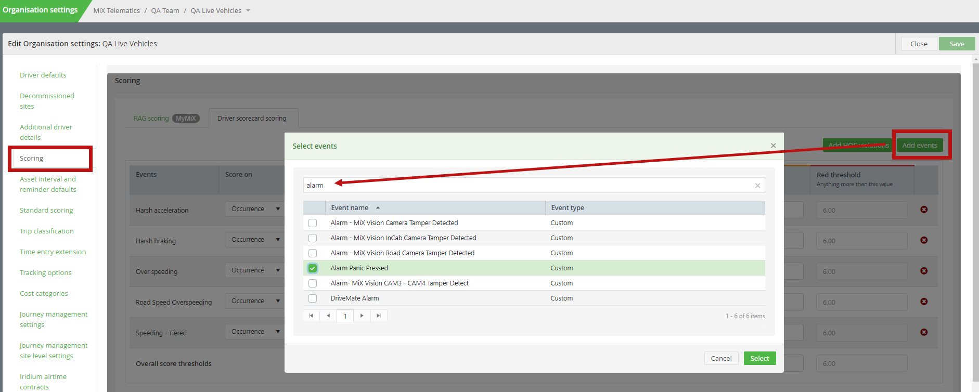Go to next page of events
The width and height of the screenshot is (979, 392).
[362, 316]
